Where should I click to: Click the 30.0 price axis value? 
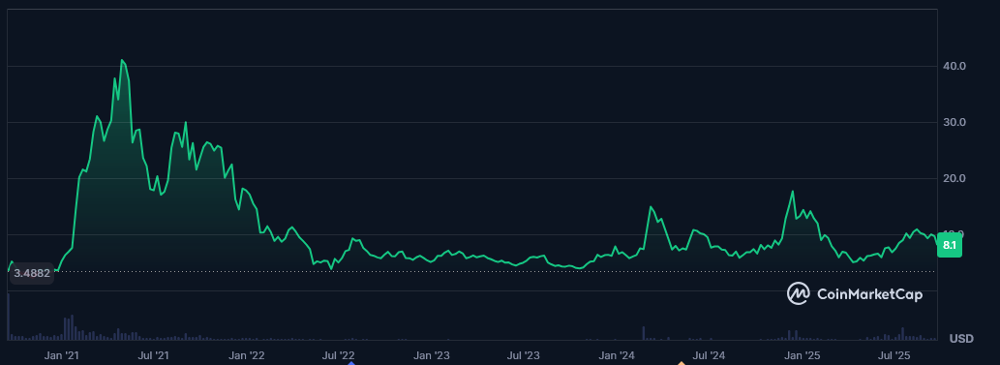(955, 123)
